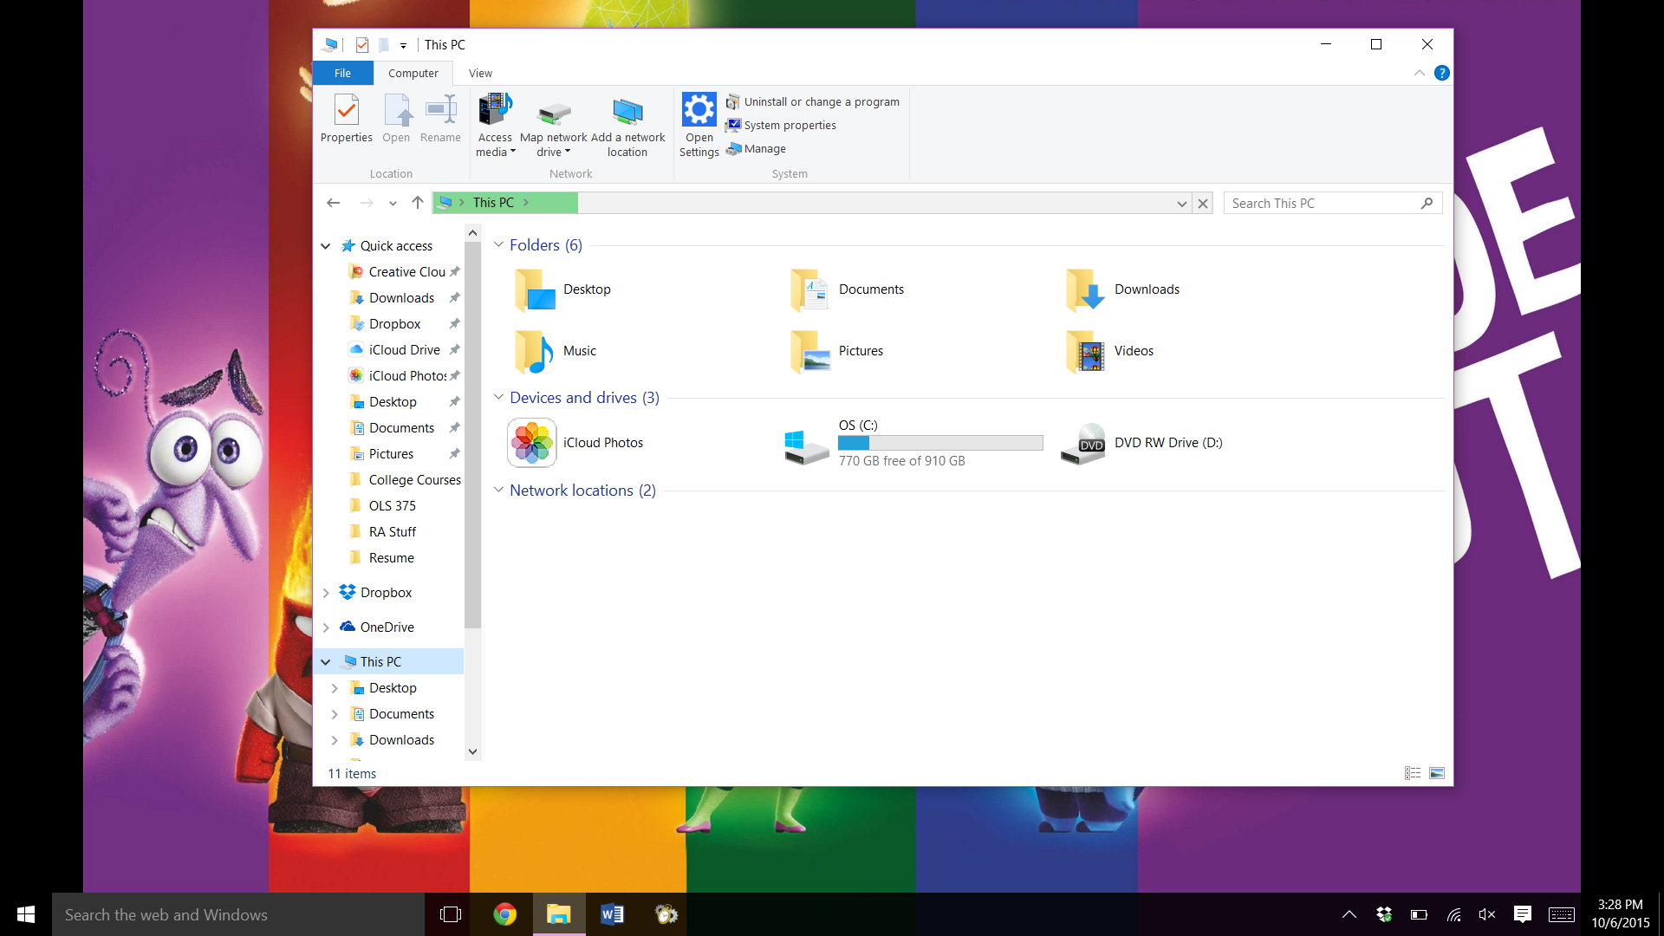This screenshot has width=1664, height=936.
Task: Expand Desktop under This PC
Action: [x=335, y=688]
